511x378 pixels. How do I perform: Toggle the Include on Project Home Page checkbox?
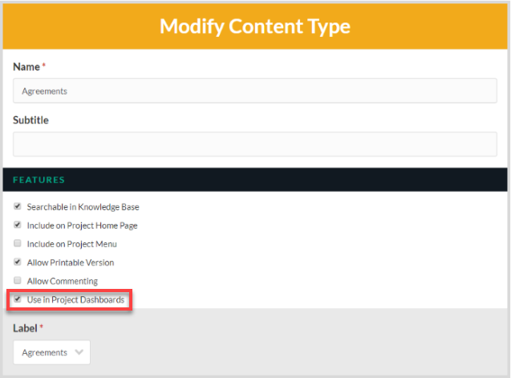pyautogui.click(x=18, y=225)
